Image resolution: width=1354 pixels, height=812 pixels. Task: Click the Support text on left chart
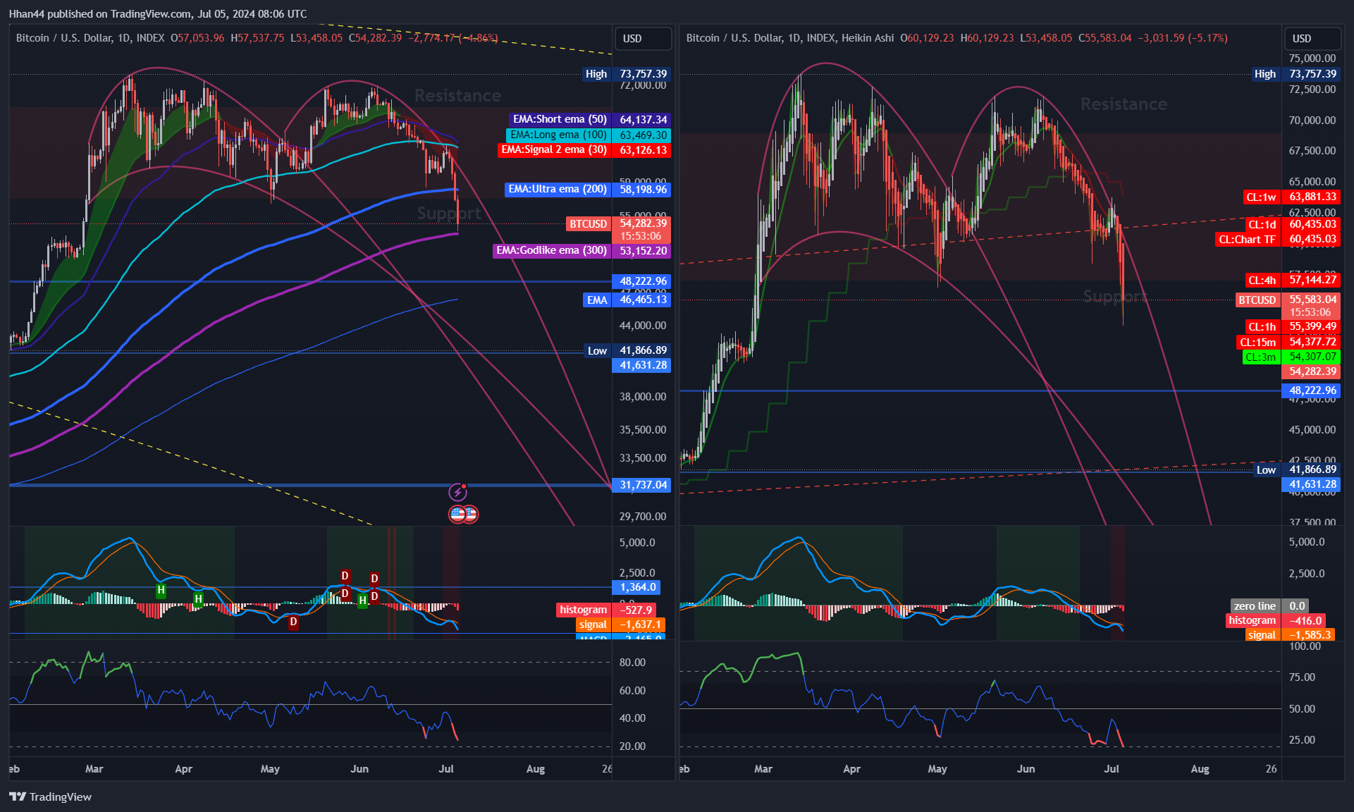click(x=449, y=213)
